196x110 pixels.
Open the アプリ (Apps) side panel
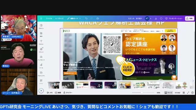coord(41,82)
